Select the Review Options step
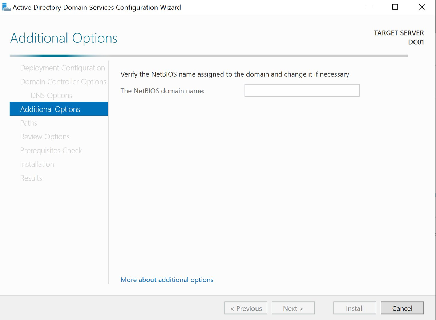Screen dimensions: 436x320 click(x=45, y=137)
